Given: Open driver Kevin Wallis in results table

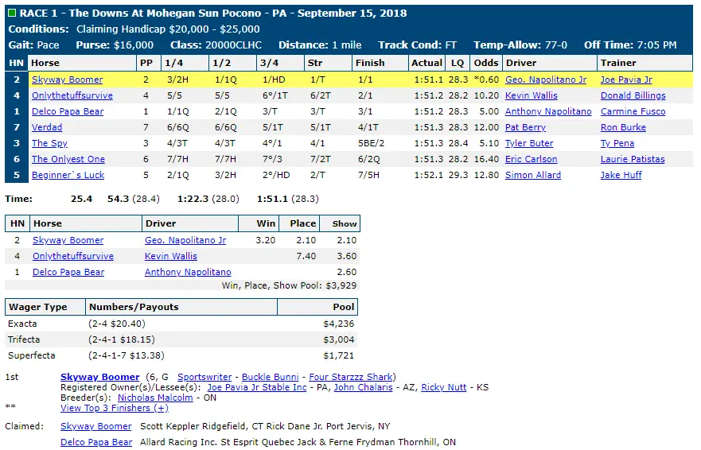Looking at the screenshot, I should pos(531,95).
